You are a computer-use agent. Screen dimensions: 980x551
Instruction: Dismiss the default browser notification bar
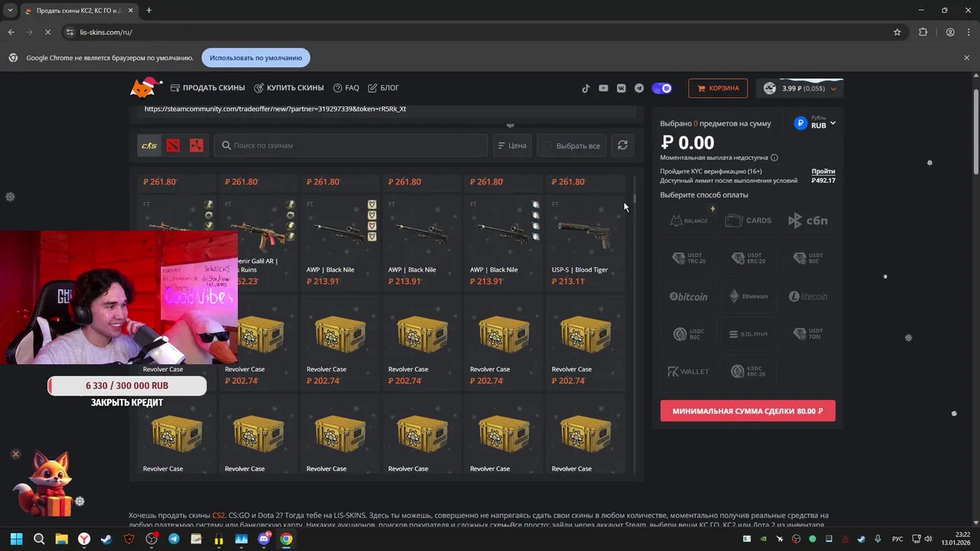(966, 57)
